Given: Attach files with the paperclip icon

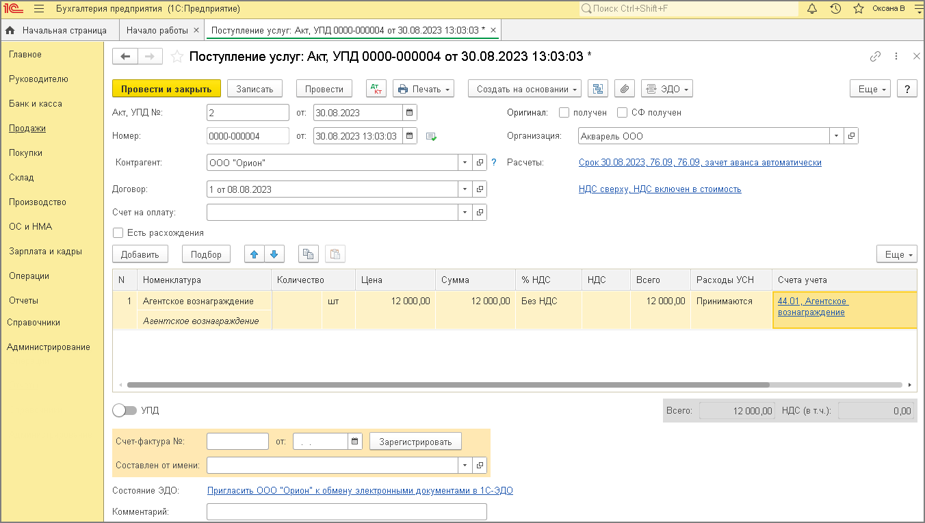Looking at the screenshot, I should pos(624,89).
